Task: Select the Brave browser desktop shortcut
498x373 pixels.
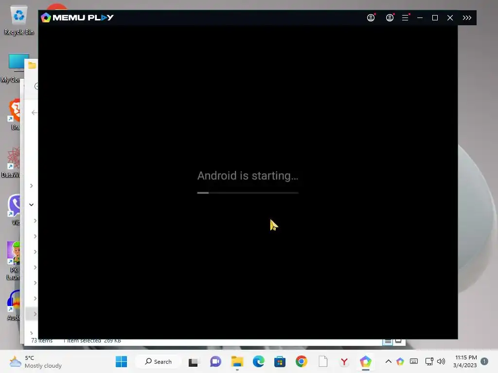Action: point(14,114)
